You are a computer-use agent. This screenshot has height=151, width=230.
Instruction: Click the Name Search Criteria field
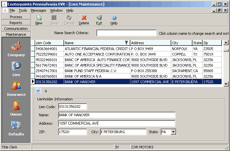[x=126, y=33]
